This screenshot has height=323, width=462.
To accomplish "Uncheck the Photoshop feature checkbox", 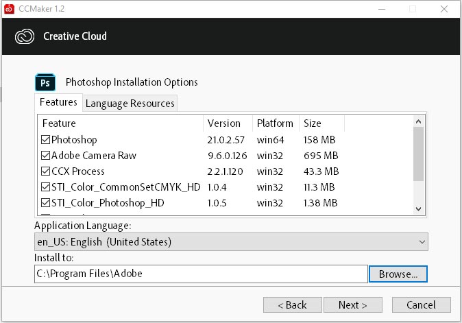I will pos(45,140).
